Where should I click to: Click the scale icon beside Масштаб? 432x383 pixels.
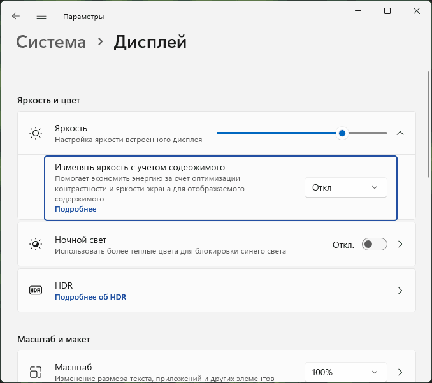36,372
